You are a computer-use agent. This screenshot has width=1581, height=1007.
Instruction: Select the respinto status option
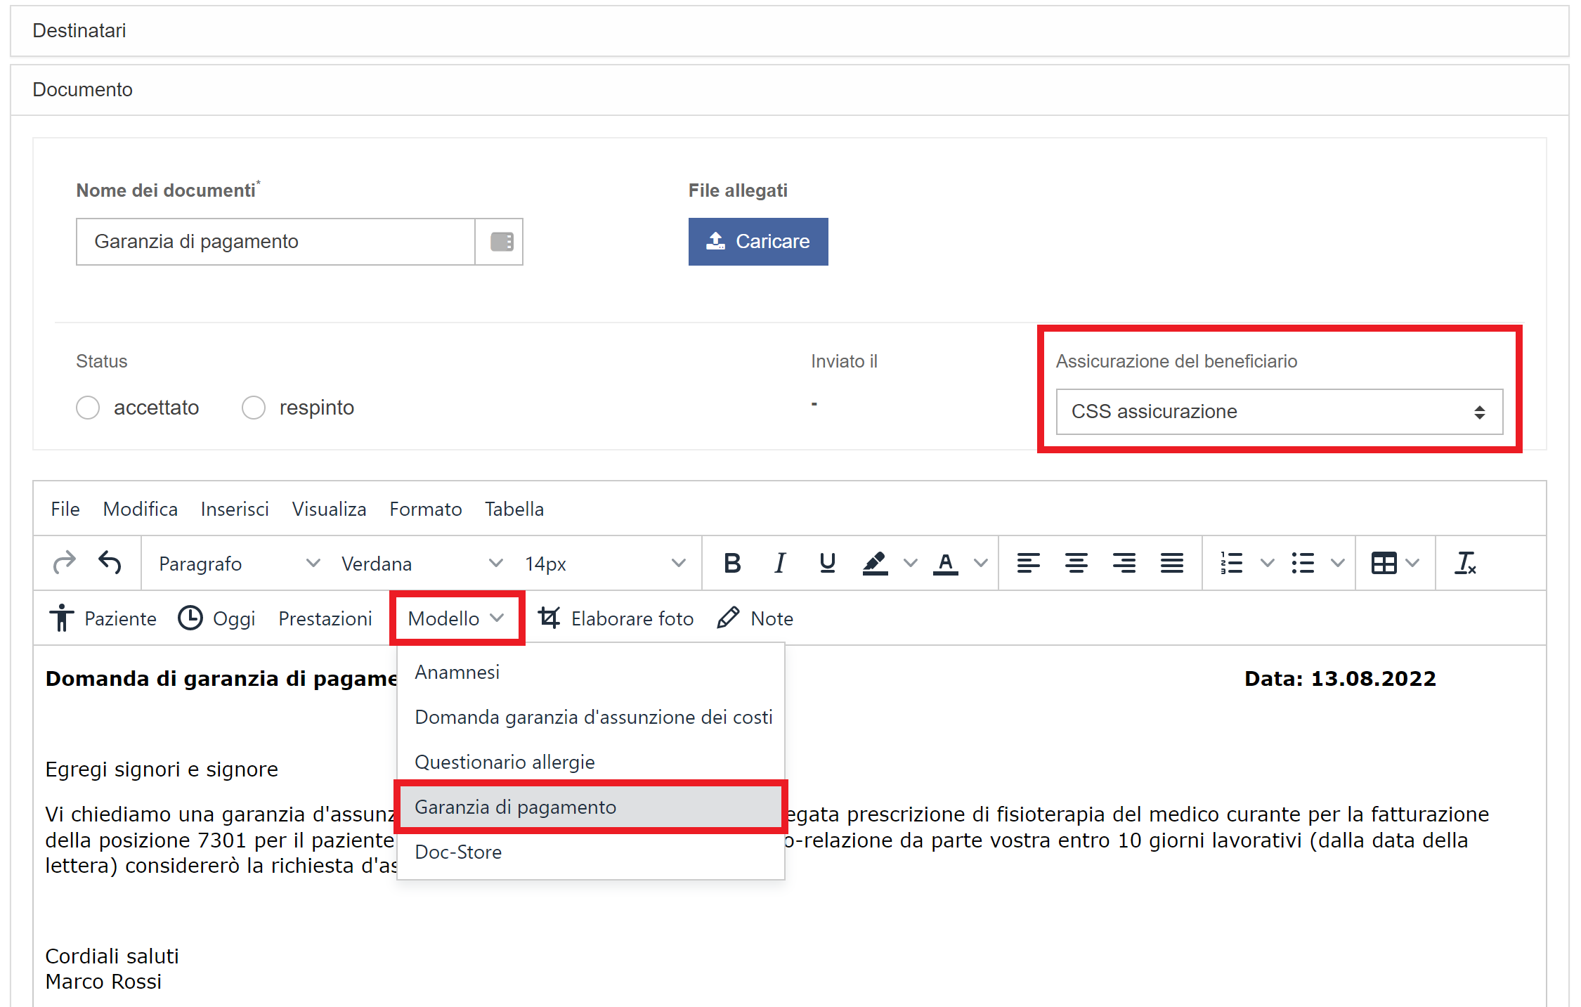click(254, 407)
